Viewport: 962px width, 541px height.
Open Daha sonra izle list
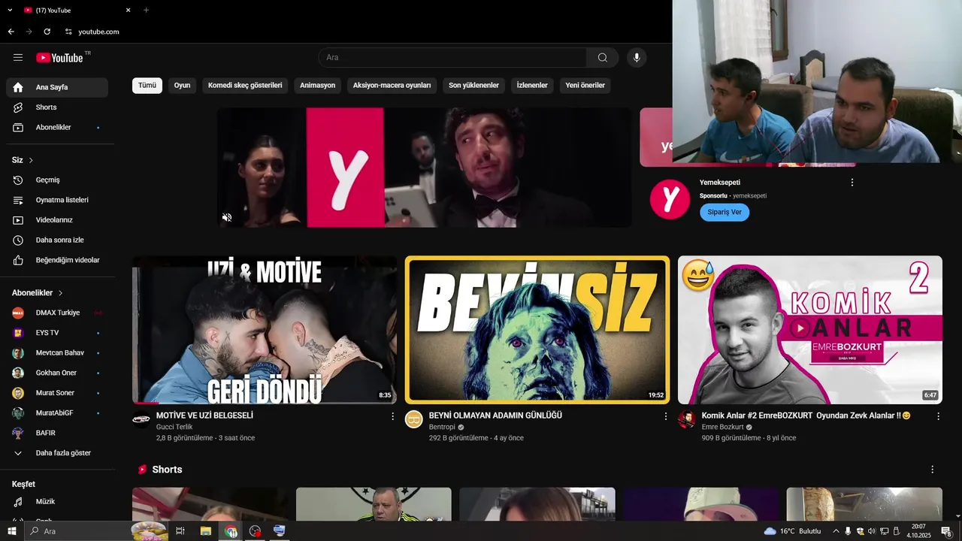57,240
